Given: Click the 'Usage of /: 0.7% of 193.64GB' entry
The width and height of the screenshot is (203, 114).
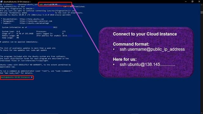Looking at the screenshot, I should (18, 34).
